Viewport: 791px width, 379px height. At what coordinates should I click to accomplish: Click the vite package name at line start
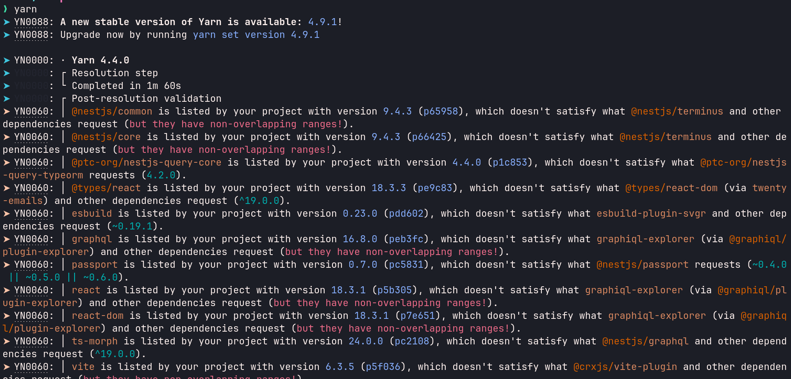pyautogui.click(x=83, y=367)
